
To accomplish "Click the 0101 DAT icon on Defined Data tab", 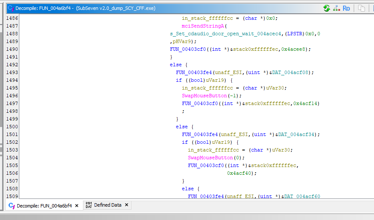I will (x=89, y=205).
